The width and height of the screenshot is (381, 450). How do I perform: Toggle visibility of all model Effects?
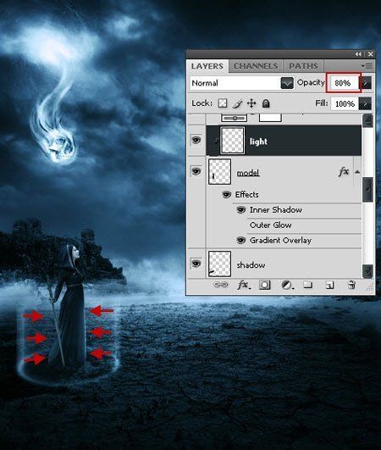226,195
